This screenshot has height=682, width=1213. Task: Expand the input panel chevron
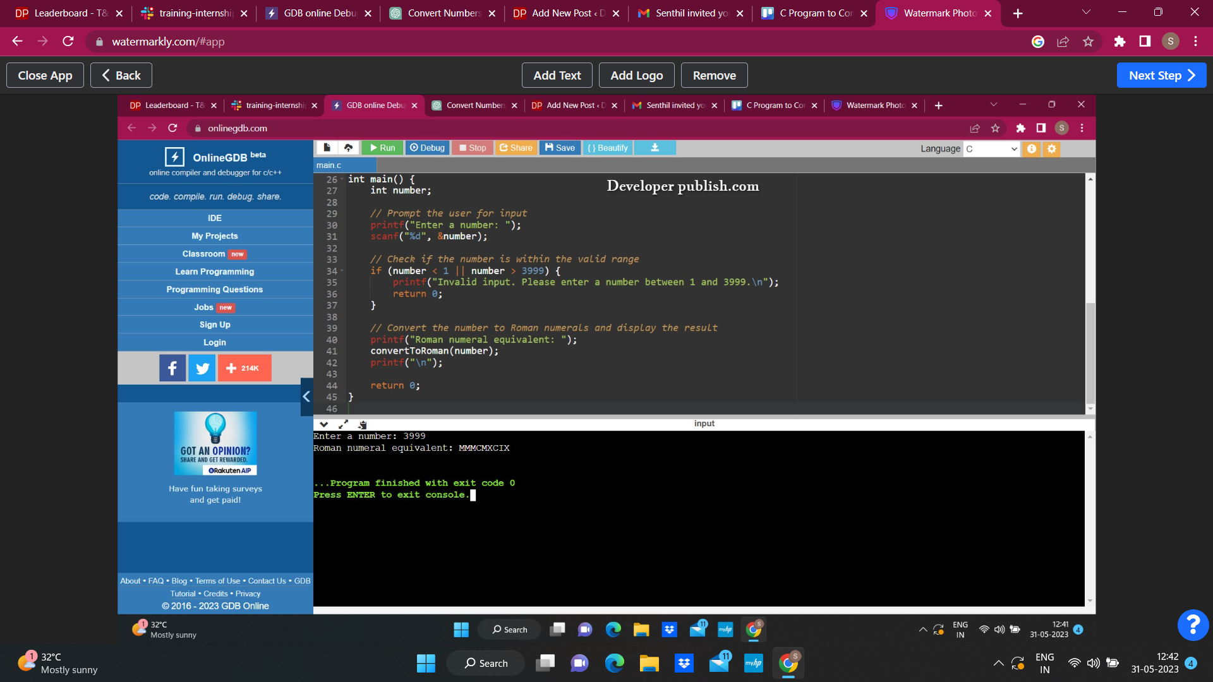click(x=324, y=424)
